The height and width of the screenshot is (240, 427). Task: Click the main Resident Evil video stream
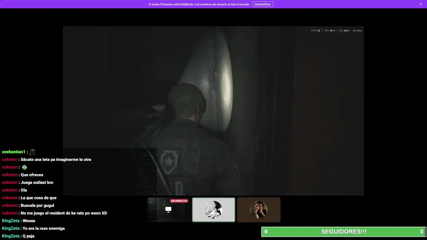[x=213, y=111]
